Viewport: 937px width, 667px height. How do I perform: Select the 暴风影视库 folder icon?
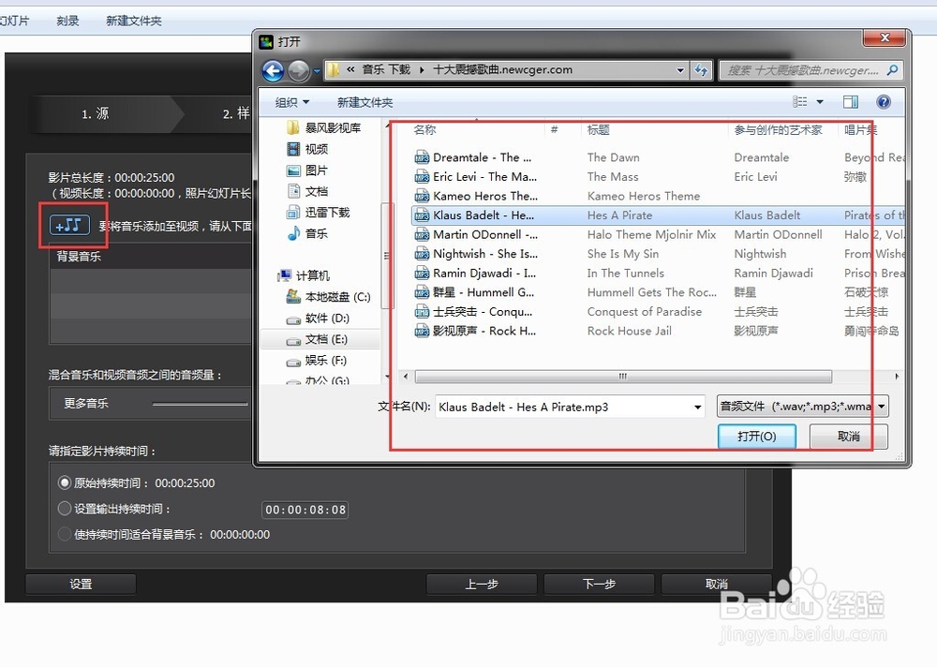[292, 127]
